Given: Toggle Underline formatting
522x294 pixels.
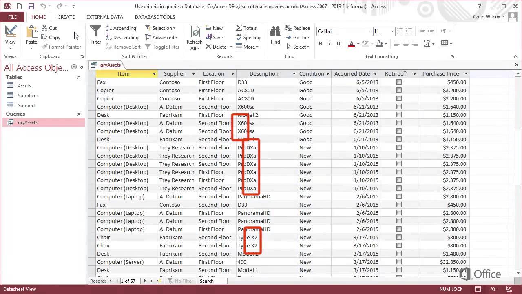Looking at the screenshot, I should (x=338, y=44).
